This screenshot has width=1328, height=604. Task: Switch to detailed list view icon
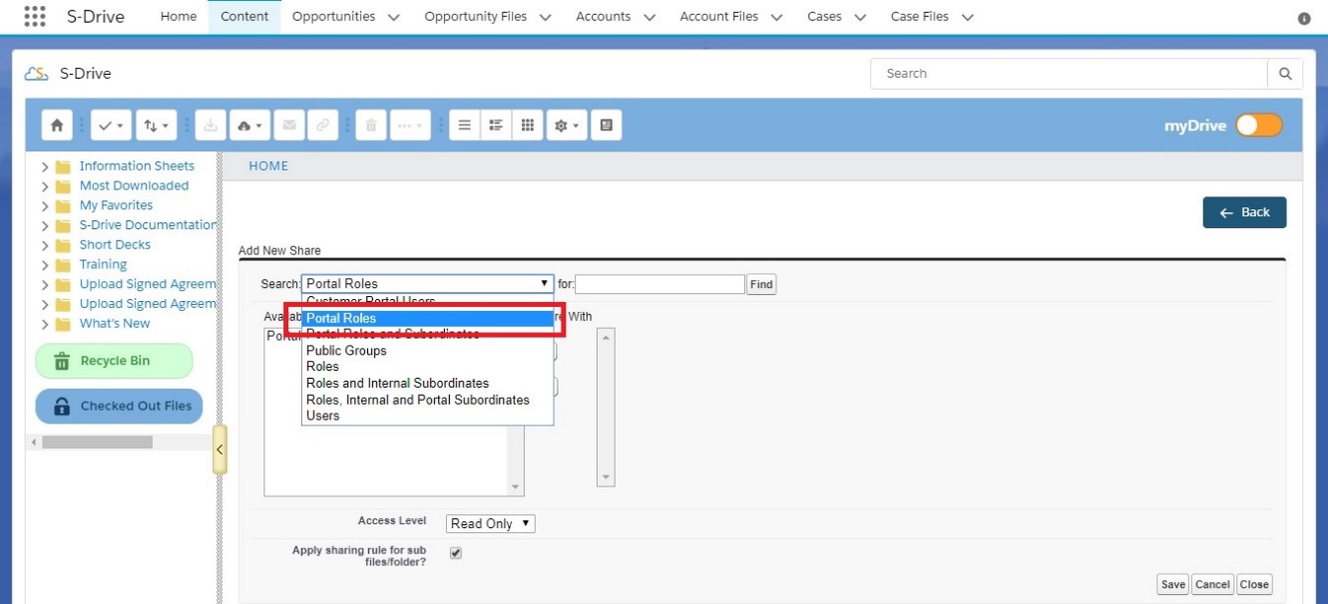(x=496, y=126)
